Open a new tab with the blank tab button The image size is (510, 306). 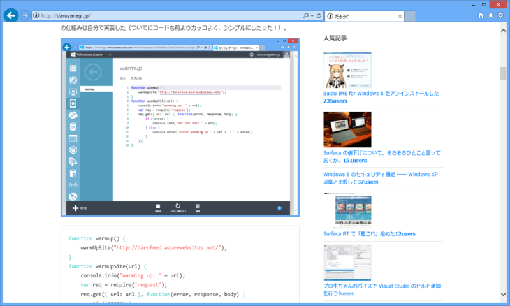click(x=410, y=17)
